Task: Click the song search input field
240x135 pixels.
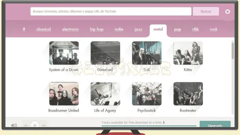Action: [111, 11]
